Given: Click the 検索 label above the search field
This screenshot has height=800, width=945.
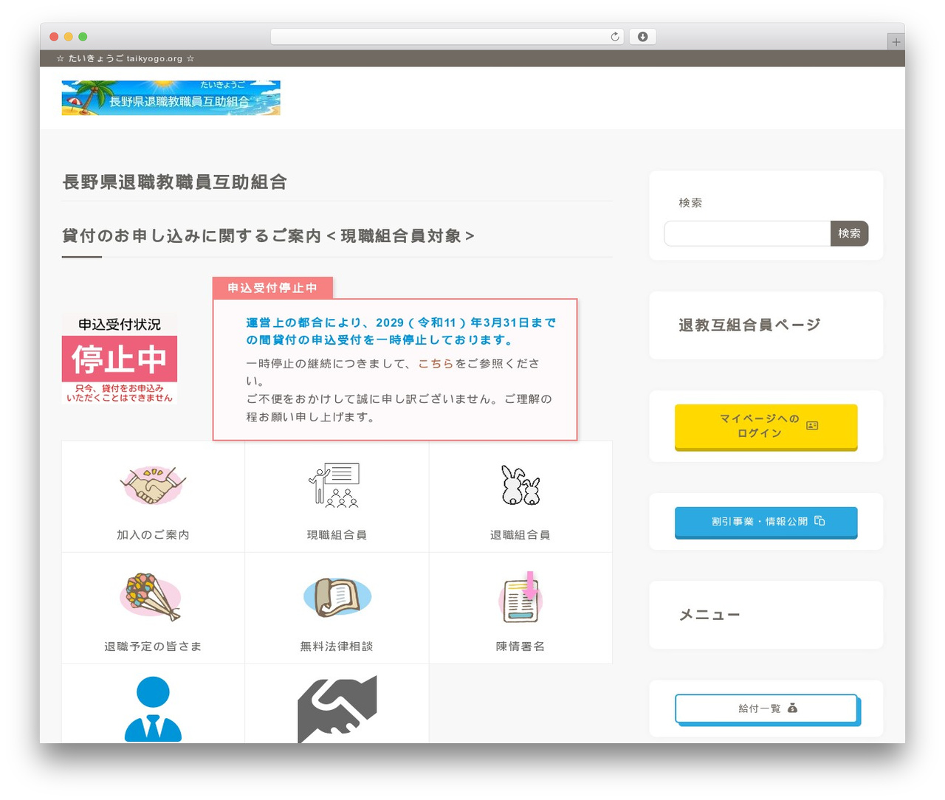Looking at the screenshot, I should 690,203.
